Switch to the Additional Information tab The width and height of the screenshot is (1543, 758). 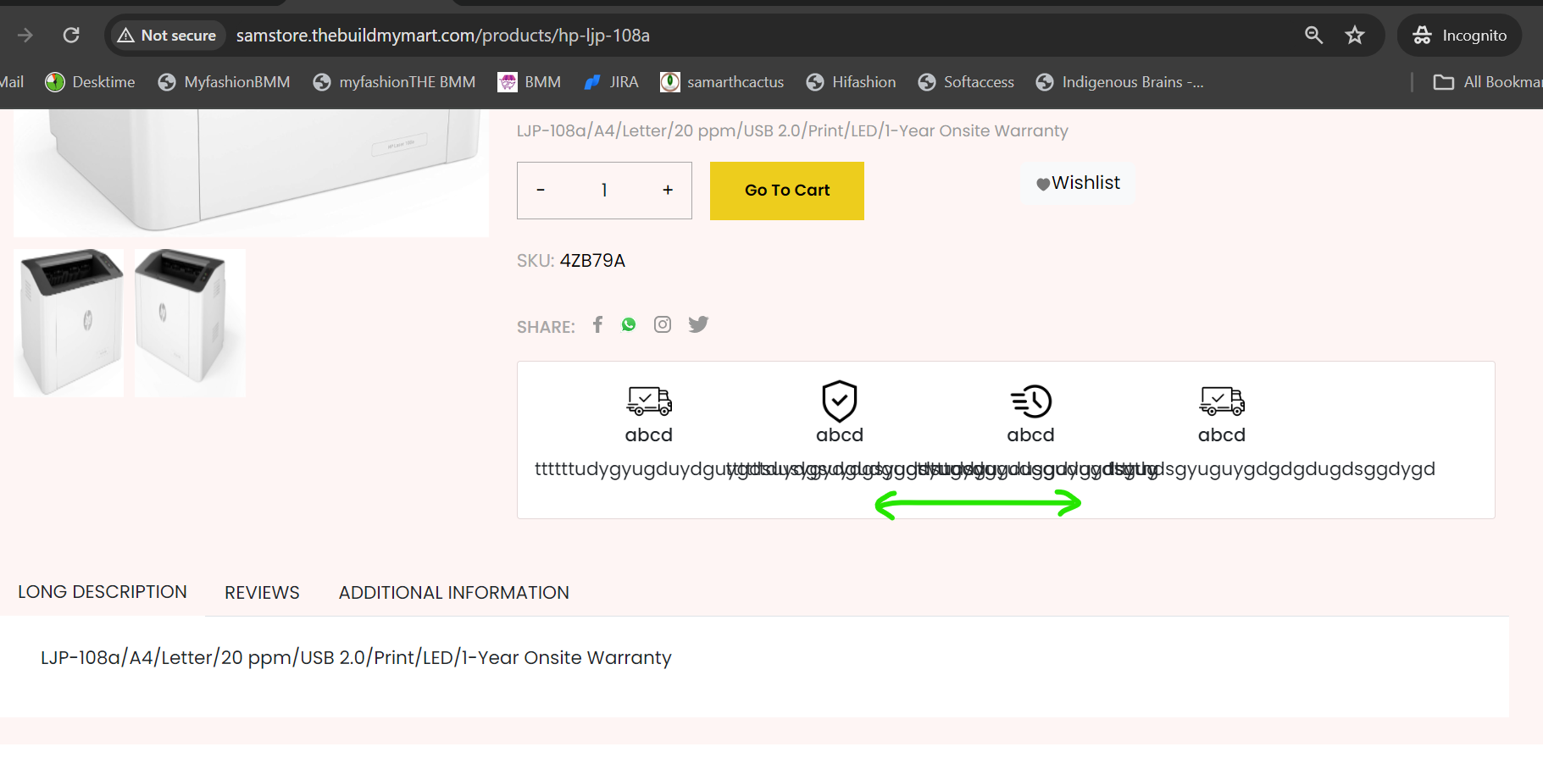454,593
